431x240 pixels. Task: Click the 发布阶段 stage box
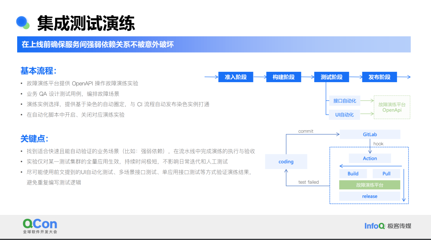pos(380,77)
